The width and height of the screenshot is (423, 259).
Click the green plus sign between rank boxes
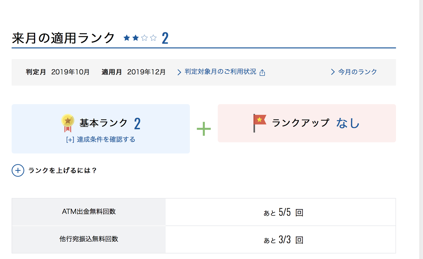pyautogui.click(x=204, y=128)
